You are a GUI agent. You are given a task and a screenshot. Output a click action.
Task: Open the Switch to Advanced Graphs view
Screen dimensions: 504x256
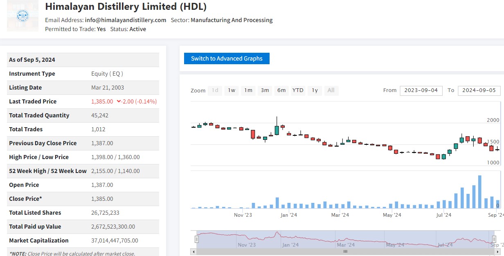click(227, 58)
